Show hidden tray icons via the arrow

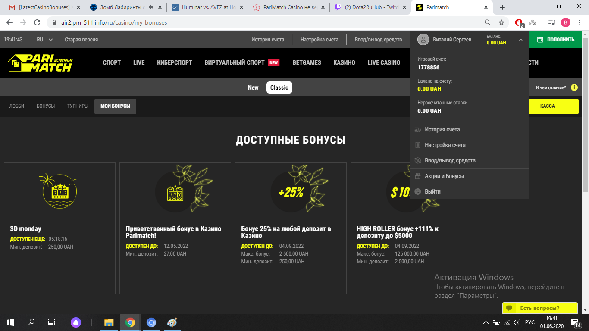click(486, 322)
